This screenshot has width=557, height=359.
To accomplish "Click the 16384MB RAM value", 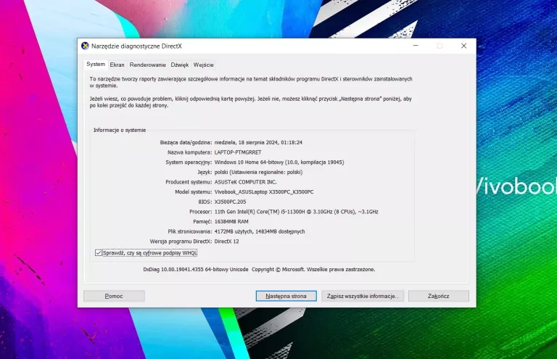I will [x=231, y=222].
